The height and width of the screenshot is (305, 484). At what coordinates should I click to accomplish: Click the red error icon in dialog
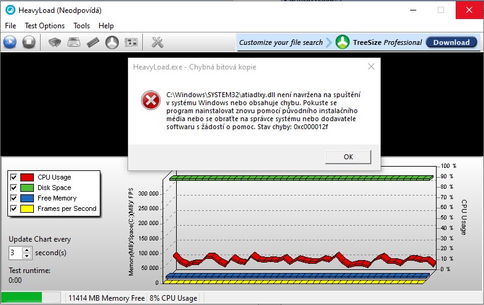click(151, 100)
